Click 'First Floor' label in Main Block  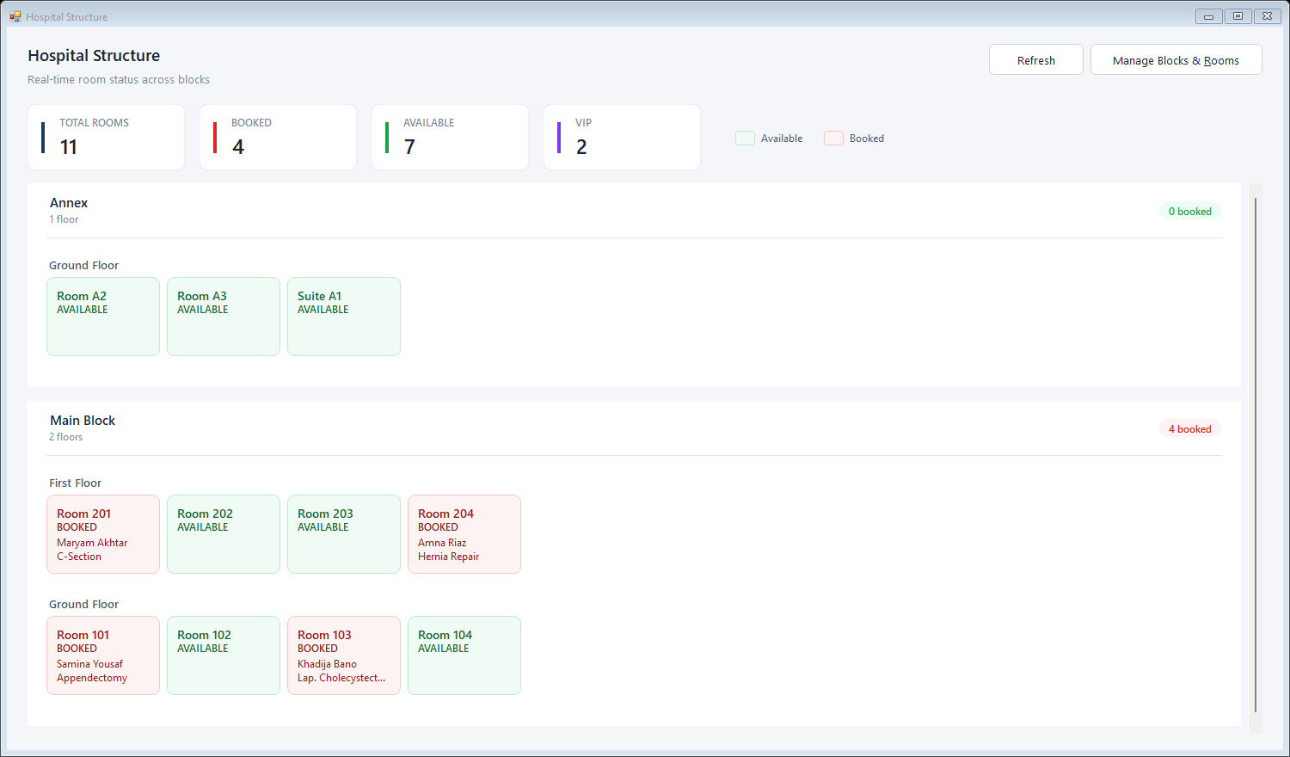tap(76, 483)
